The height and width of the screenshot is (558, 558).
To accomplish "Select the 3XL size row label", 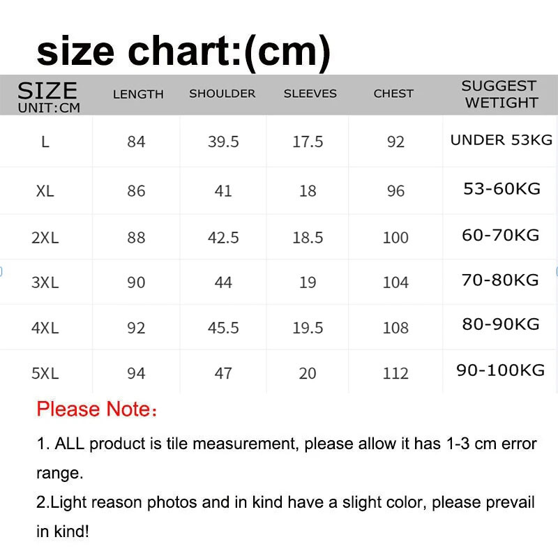I will [45, 282].
